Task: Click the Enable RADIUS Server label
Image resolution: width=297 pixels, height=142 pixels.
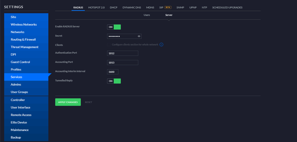Action: (x=67, y=27)
